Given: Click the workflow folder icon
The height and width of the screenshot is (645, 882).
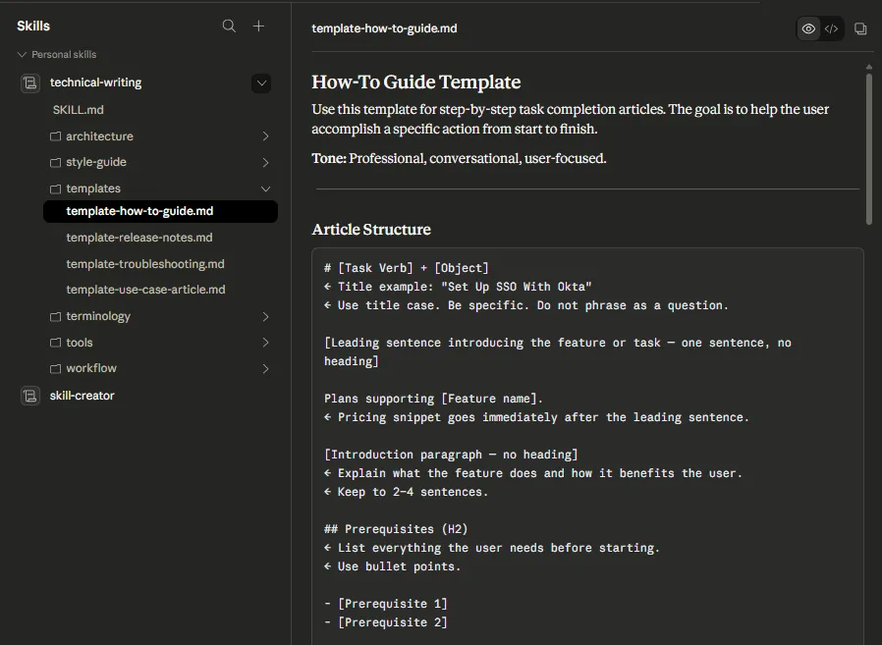Looking at the screenshot, I should (56, 368).
